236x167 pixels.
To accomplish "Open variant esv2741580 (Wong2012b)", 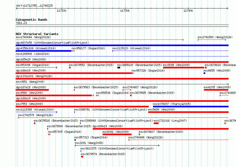I will click(x=215, y=37).
